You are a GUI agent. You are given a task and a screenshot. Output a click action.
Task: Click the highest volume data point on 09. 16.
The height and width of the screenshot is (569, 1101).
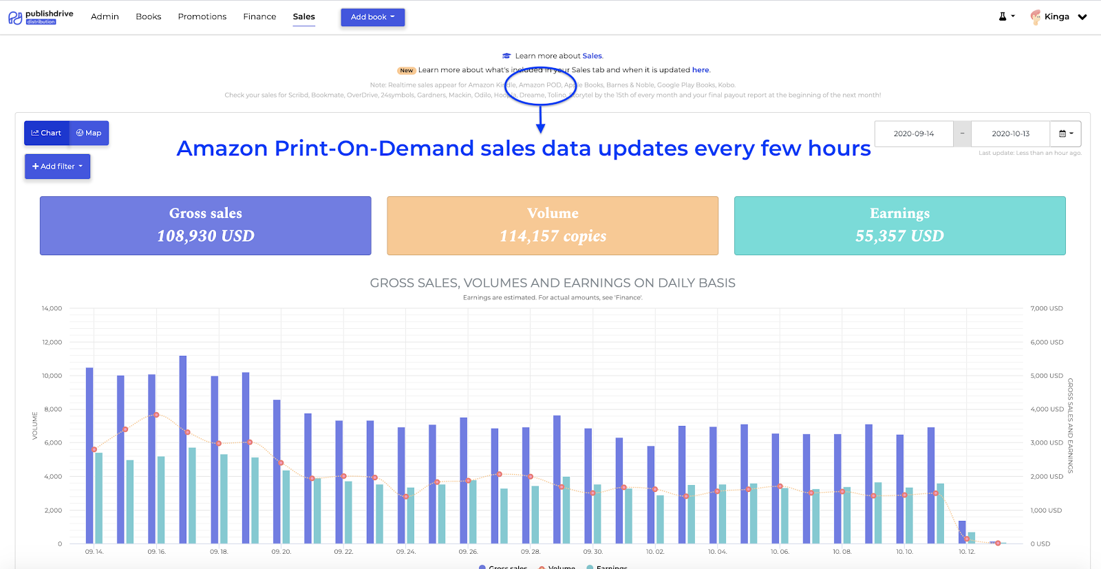[x=157, y=415]
